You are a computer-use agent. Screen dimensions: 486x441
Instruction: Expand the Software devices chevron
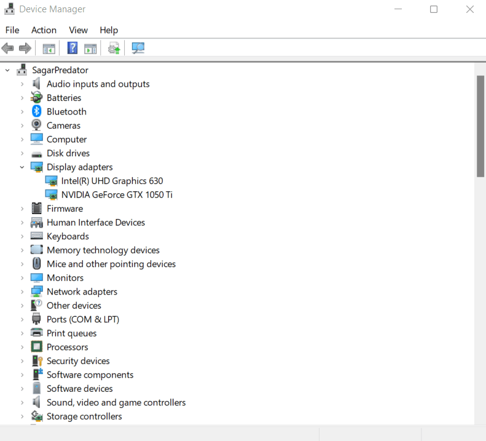tap(22, 389)
